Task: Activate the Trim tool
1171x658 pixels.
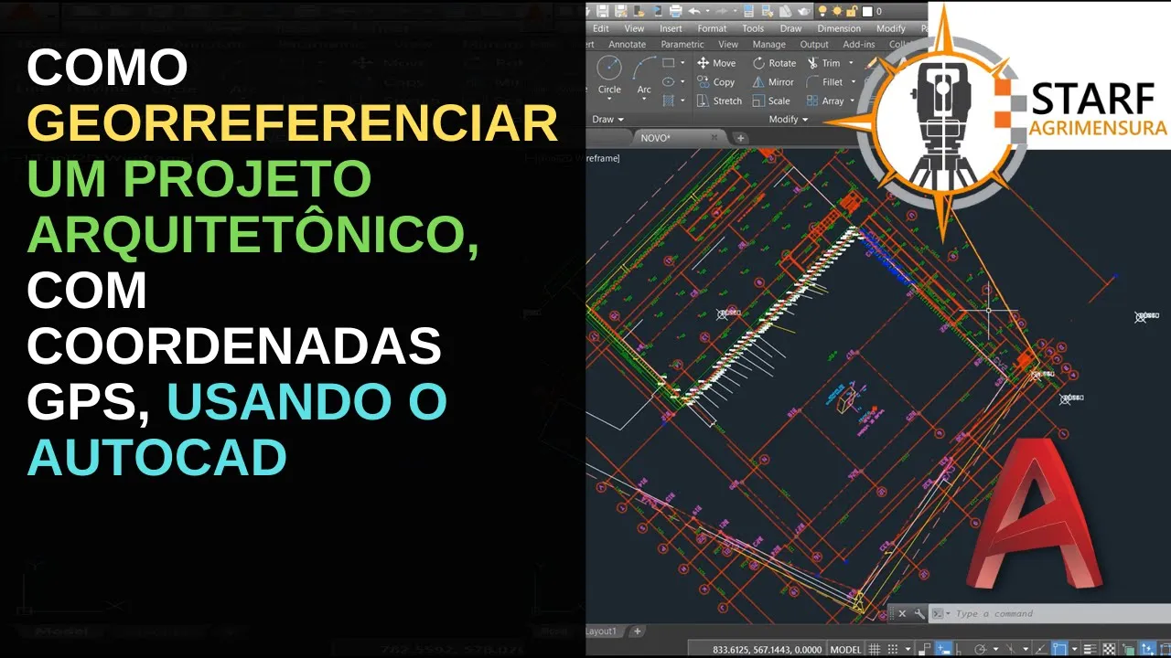Action: (x=823, y=63)
